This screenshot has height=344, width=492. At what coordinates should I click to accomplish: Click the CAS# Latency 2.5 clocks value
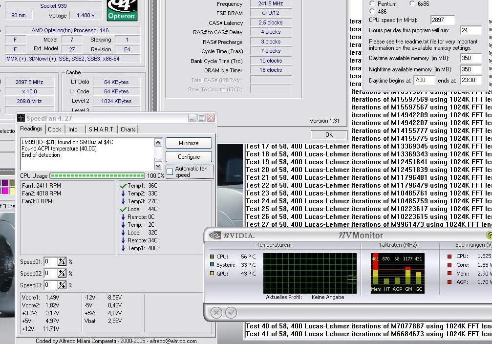click(271, 22)
